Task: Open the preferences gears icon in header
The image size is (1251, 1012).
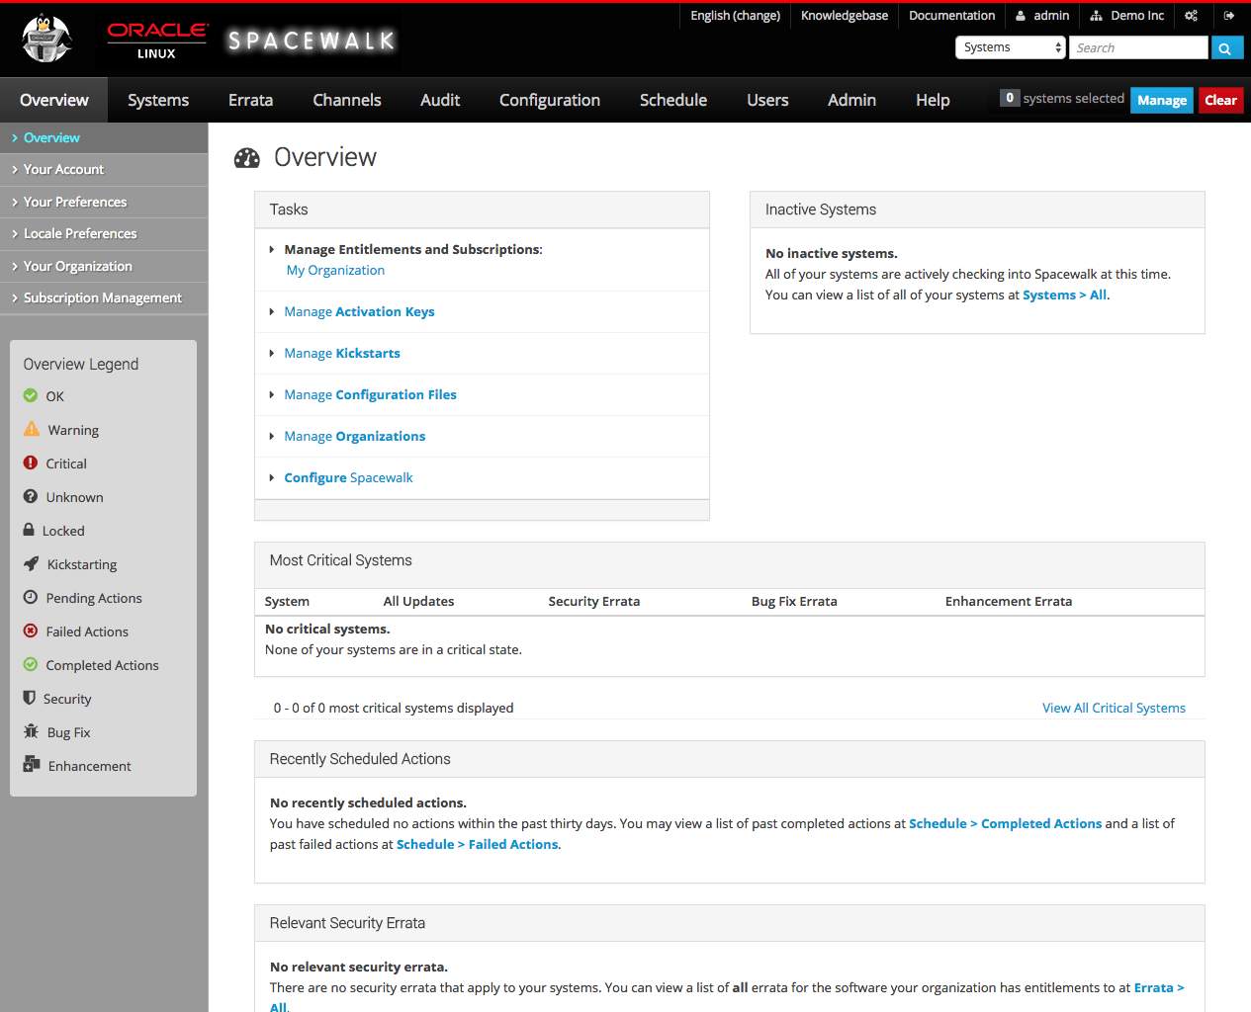Action: click(x=1191, y=16)
